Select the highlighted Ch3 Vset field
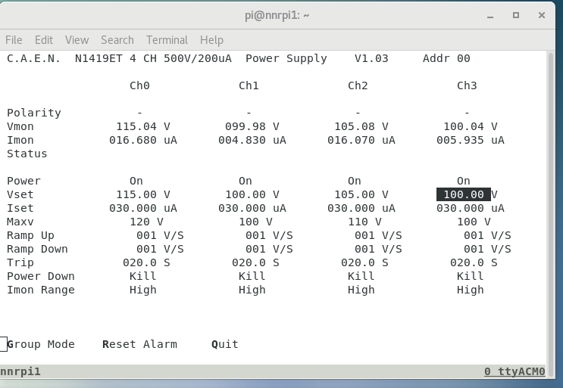This screenshot has height=388, width=563. [464, 194]
